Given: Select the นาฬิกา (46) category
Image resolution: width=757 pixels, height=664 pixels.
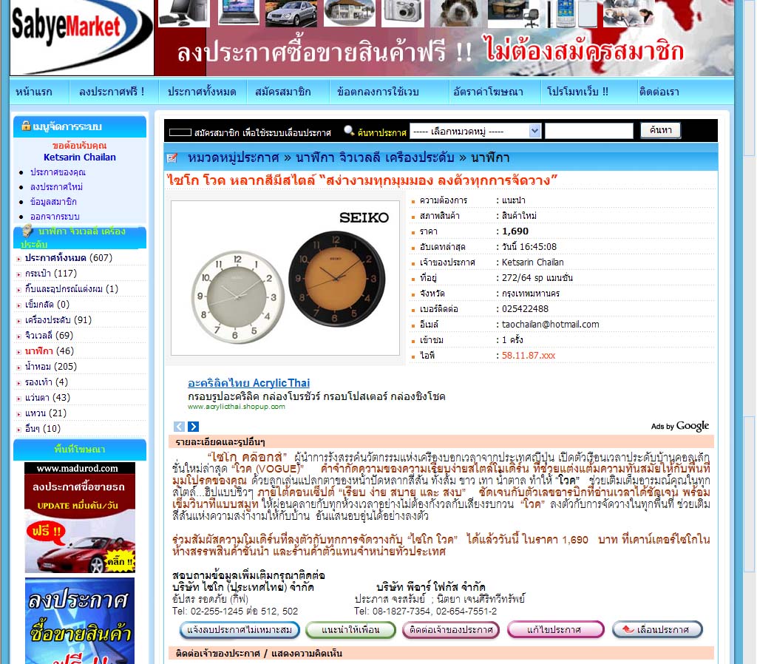Looking at the screenshot, I should click(50, 350).
